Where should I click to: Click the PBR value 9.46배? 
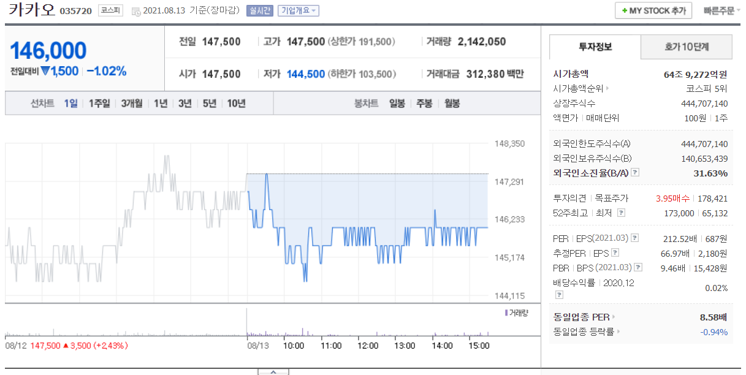(x=676, y=268)
